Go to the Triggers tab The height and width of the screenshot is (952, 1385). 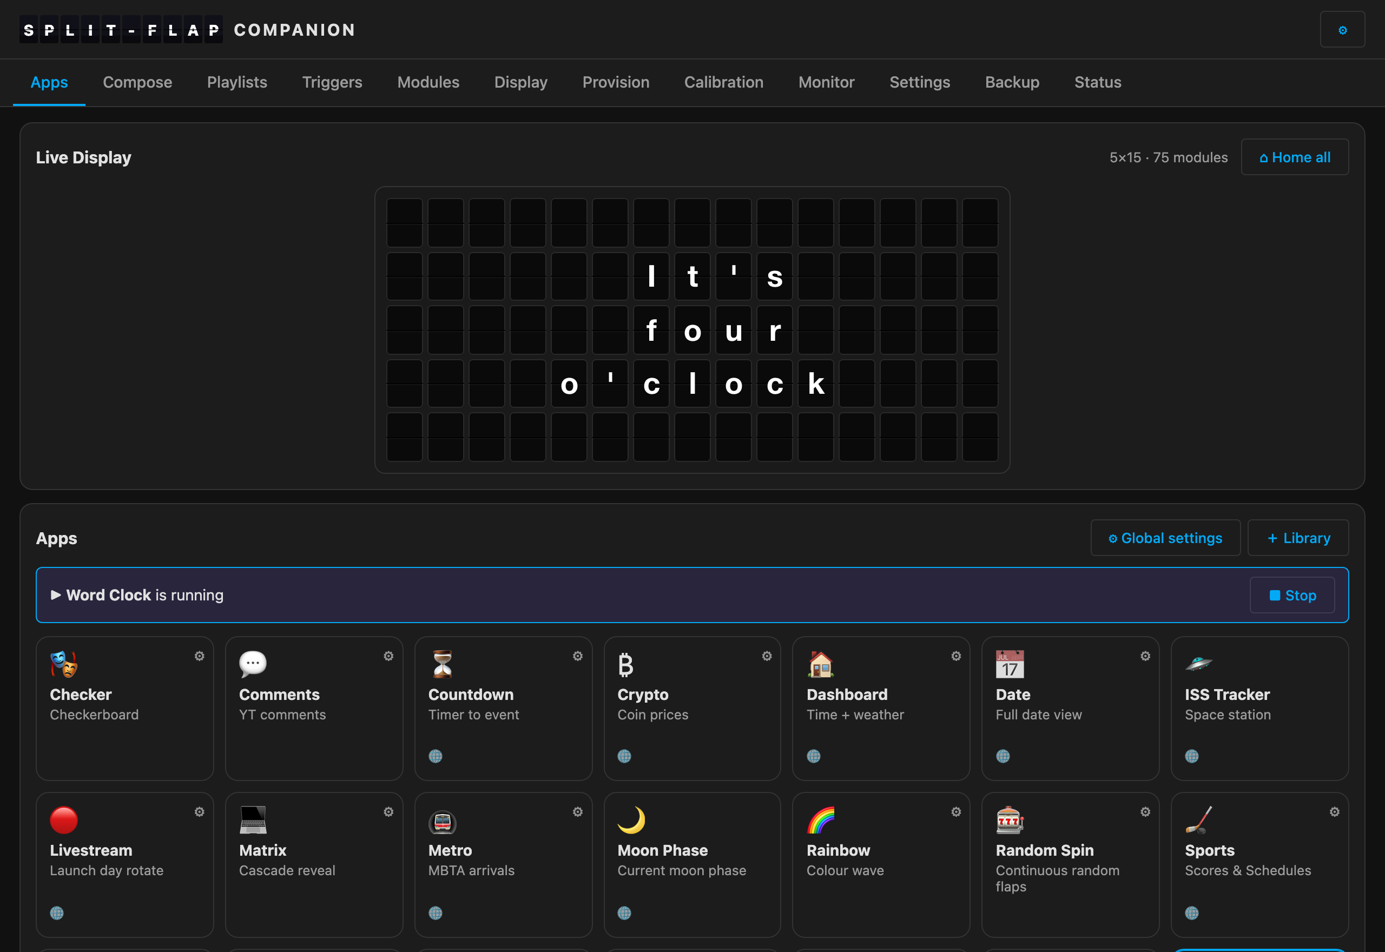click(x=332, y=82)
